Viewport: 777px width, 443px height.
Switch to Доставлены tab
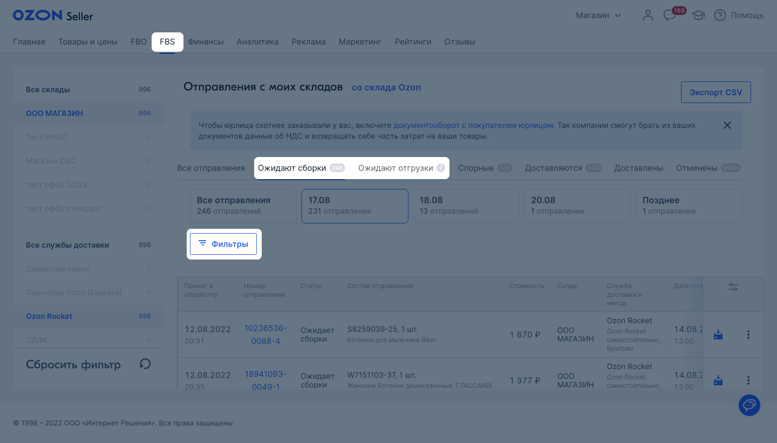point(638,168)
